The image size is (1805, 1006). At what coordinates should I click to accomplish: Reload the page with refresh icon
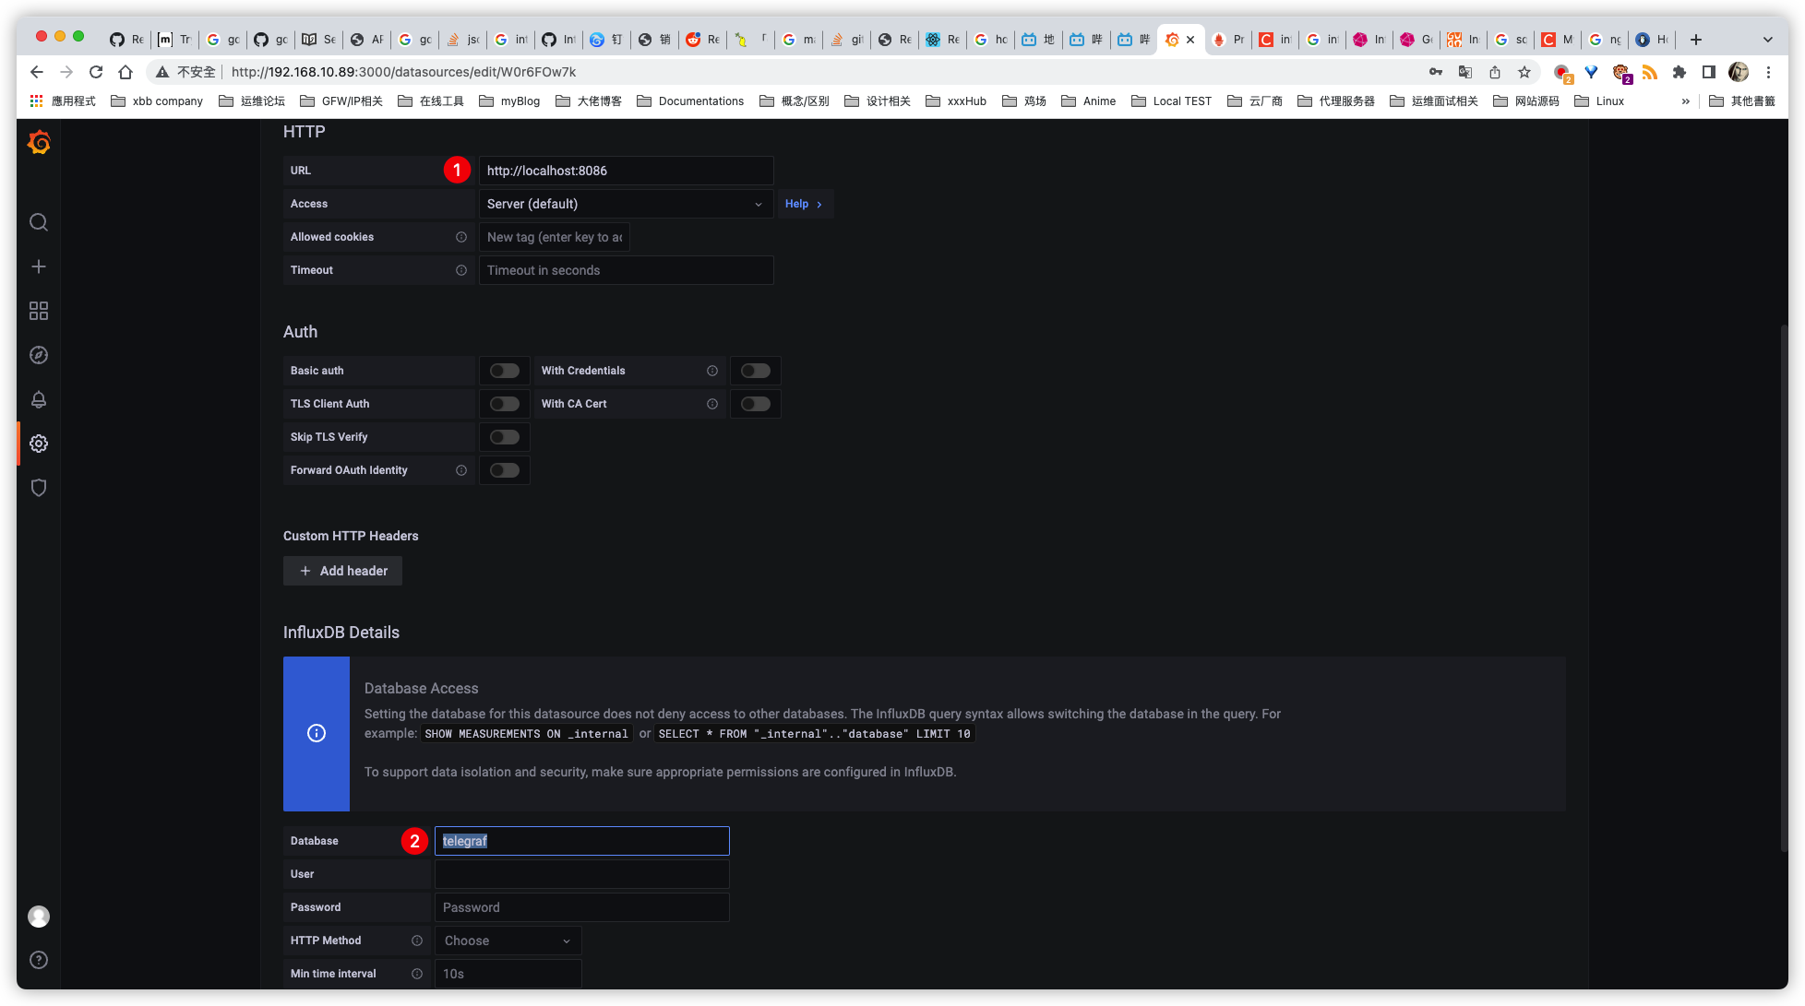pos(96,72)
